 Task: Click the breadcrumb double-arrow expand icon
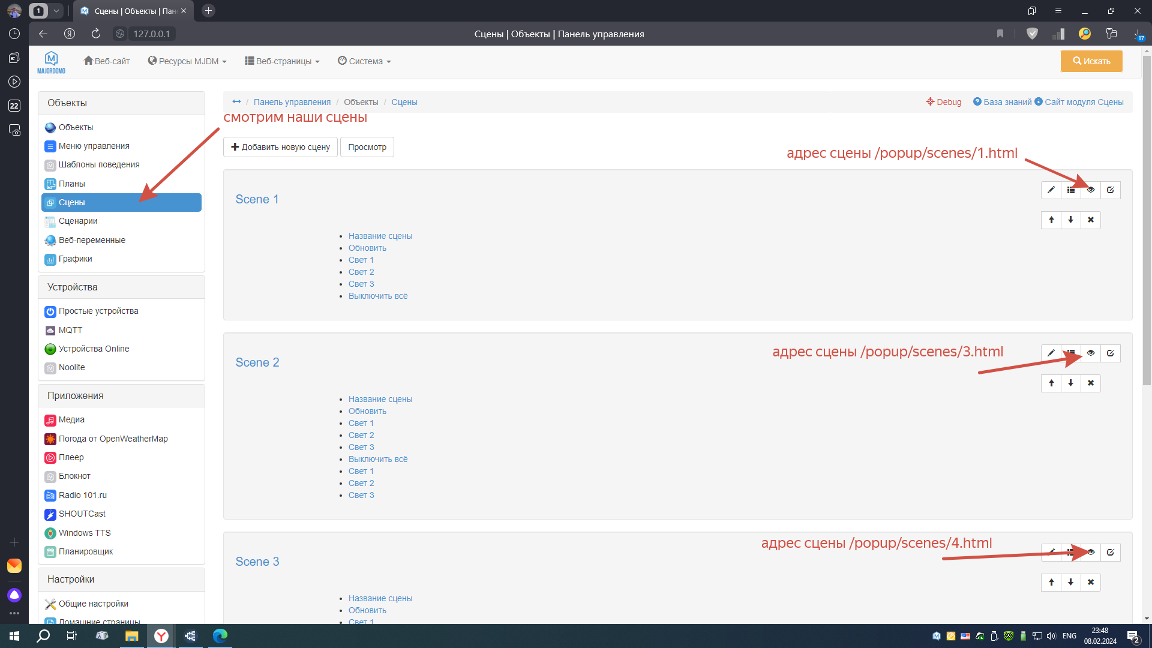click(236, 102)
